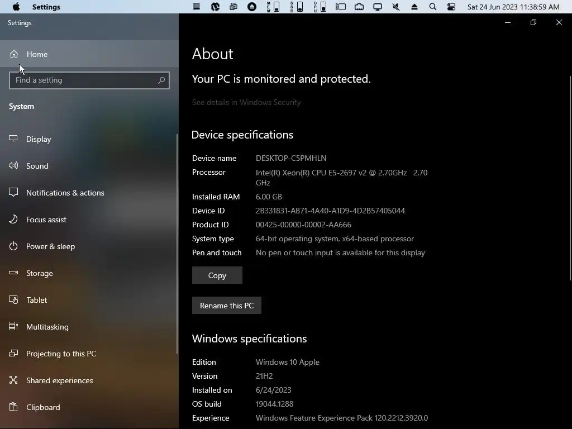Focus the Find a setting search box
Screen dimensions: 572x429
[89, 80]
